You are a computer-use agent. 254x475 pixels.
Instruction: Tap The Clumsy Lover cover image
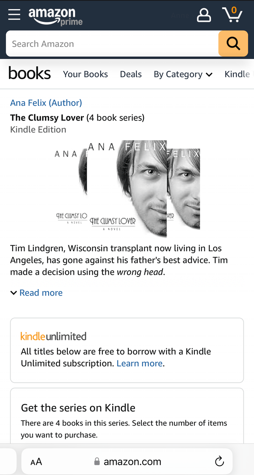pyautogui.click(x=127, y=188)
